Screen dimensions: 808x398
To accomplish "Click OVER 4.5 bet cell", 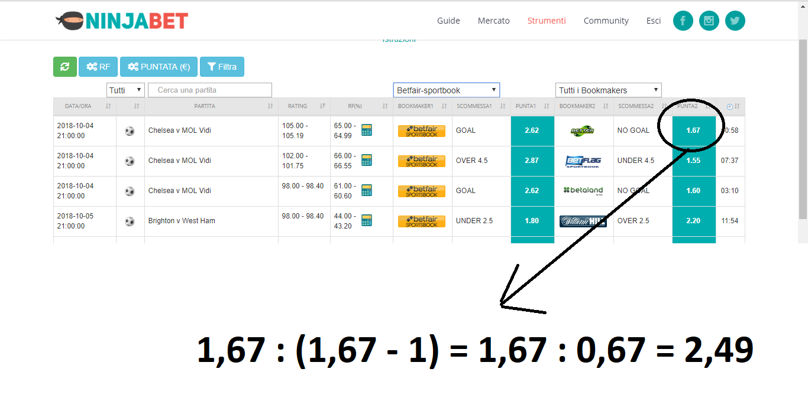I will tap(481, 161).
